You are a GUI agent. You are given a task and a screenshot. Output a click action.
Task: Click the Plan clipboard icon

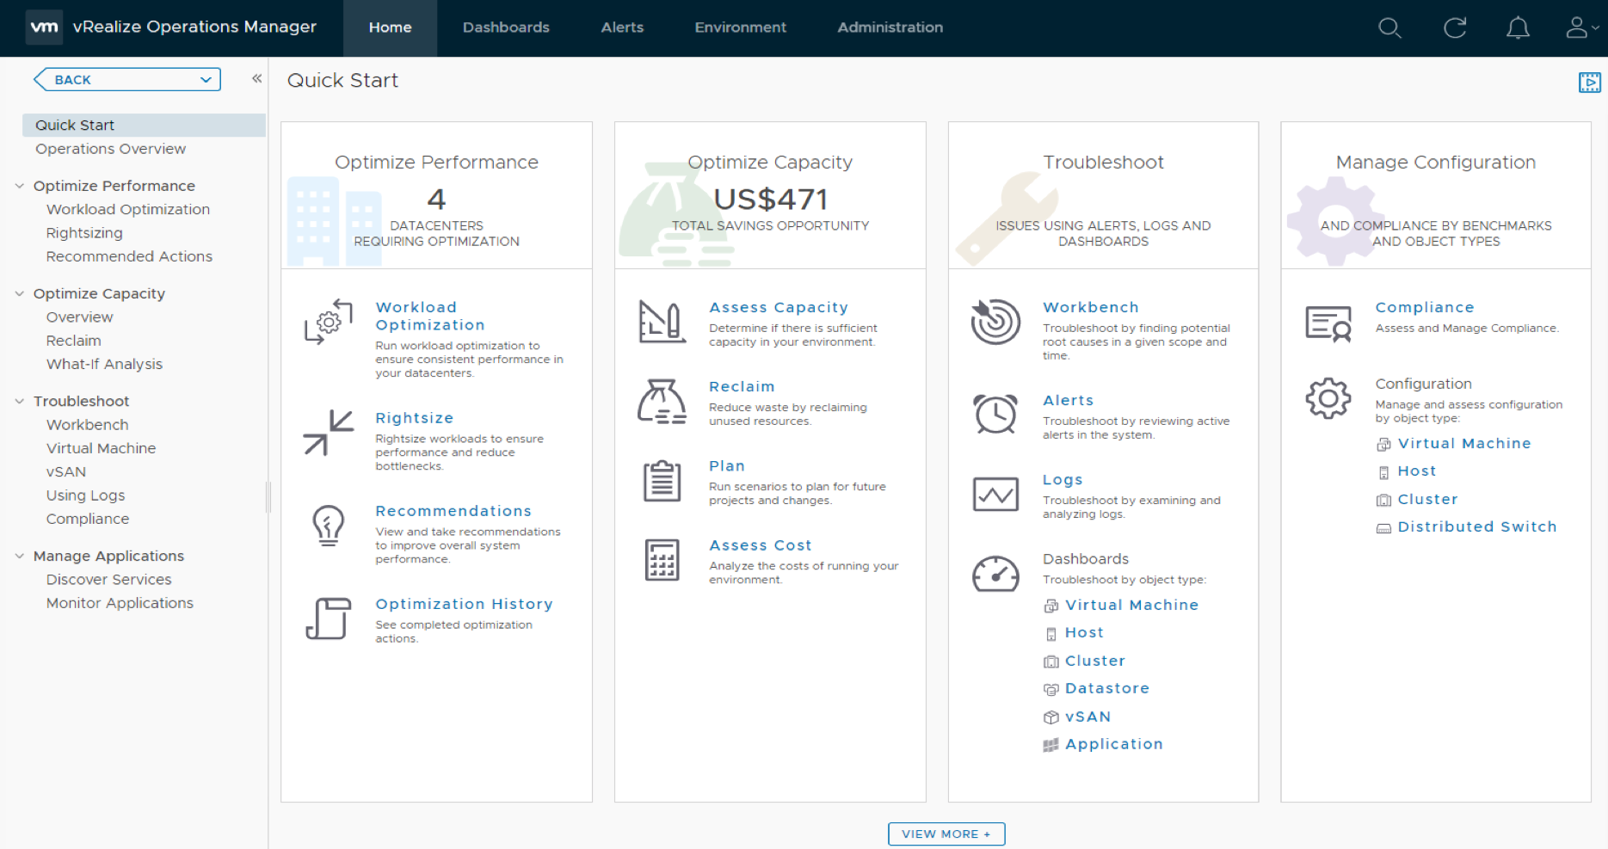pos(662,481)
